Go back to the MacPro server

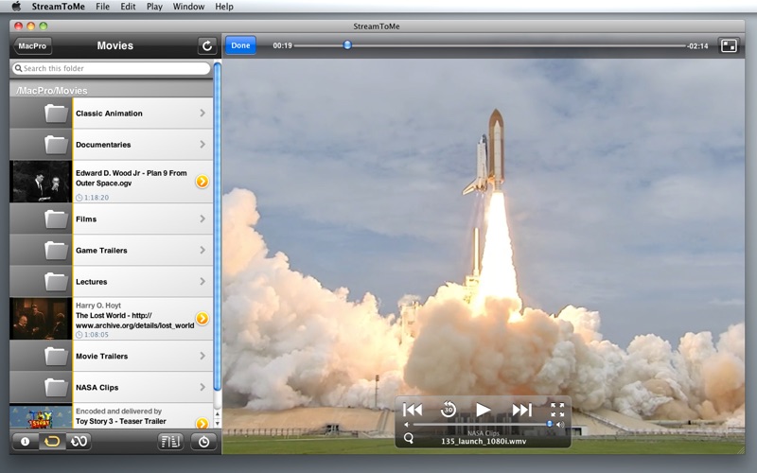click(33, 45)
